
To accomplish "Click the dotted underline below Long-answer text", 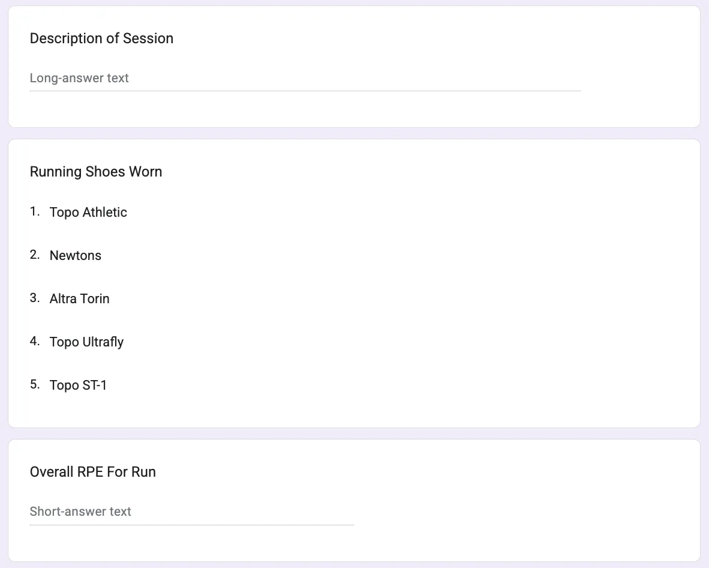I will pyautogui.click(x=305, y=91).
